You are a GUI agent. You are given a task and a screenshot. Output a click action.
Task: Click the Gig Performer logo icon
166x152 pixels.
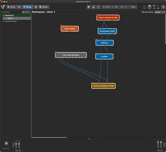(3, 7)
